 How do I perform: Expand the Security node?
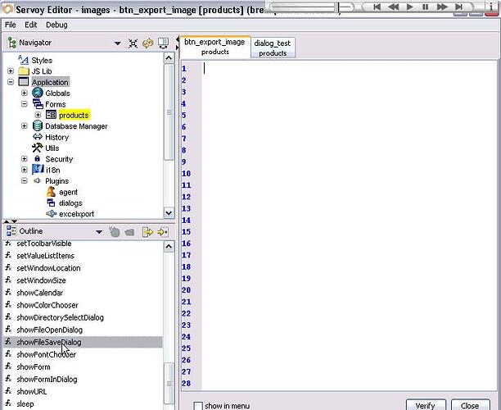click(x=25, y=159)
